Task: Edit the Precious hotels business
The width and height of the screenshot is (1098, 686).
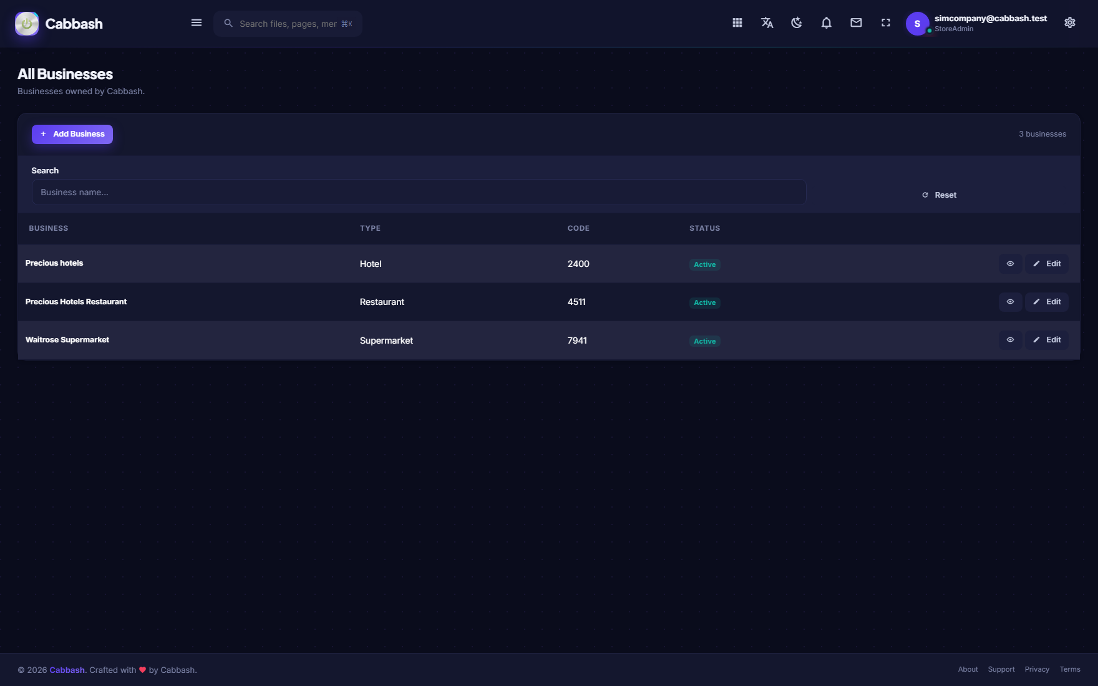Action: pos(1047,264)
